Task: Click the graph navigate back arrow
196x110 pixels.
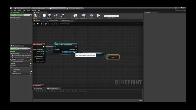Action: [38, 24]
